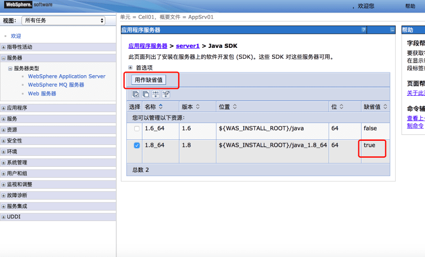Check the 1.6_64 SDK checkbox
This screenshot has height=257, width=425.
[136, 128]
